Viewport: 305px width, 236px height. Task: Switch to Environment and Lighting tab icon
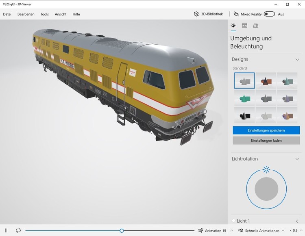click(233, 26)
